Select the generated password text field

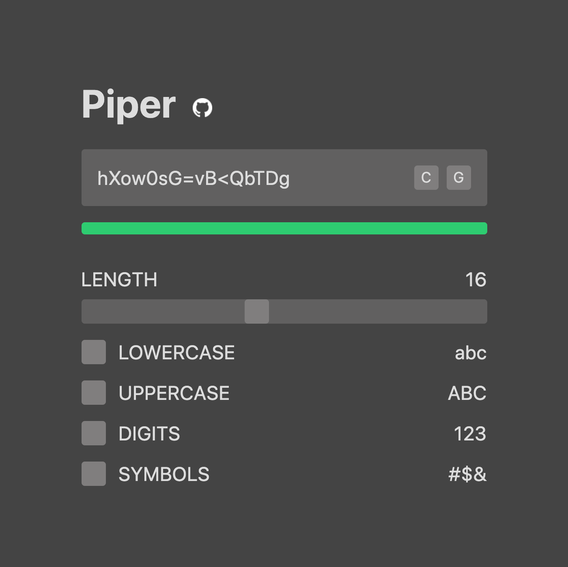284,177
